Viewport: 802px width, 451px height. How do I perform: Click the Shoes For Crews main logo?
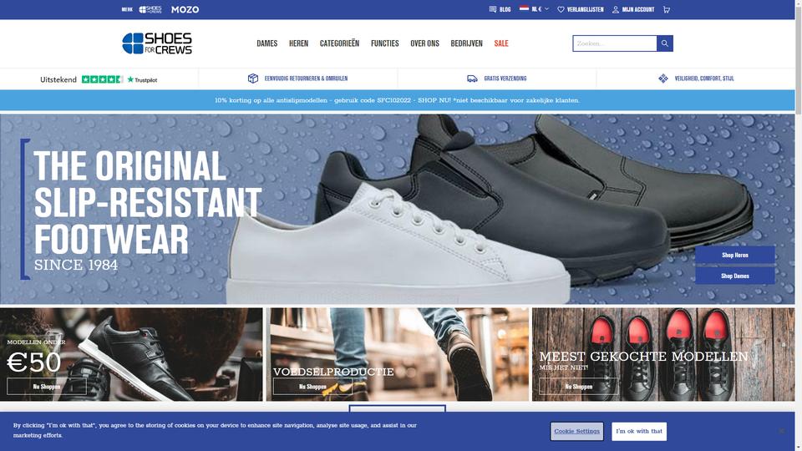(x=157, y=43)
